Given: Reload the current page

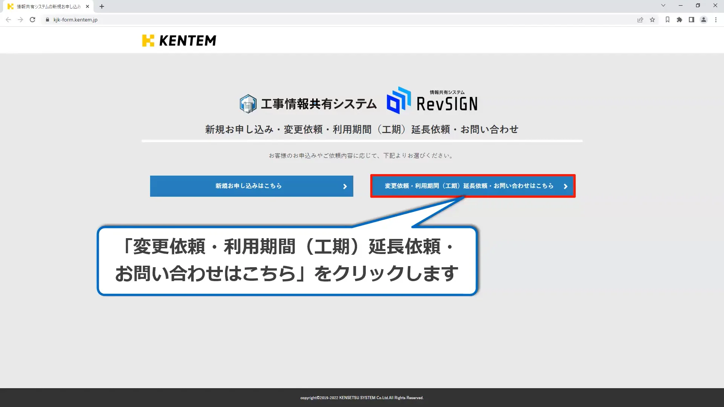Looking at the screenshot, I should [32, 20].
